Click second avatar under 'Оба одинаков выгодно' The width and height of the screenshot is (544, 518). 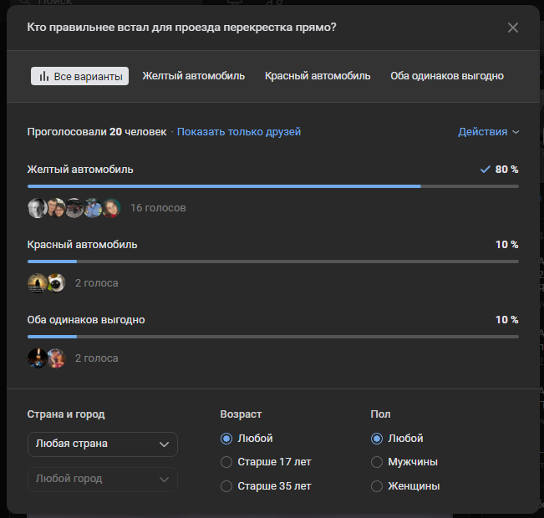(57, 358)
